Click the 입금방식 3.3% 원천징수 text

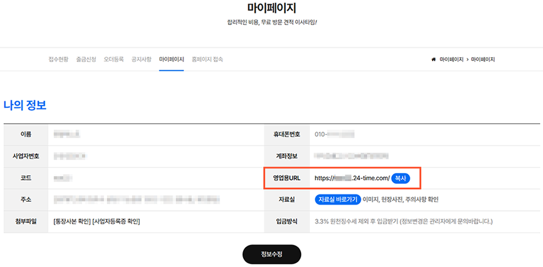[x=404, y=222]
